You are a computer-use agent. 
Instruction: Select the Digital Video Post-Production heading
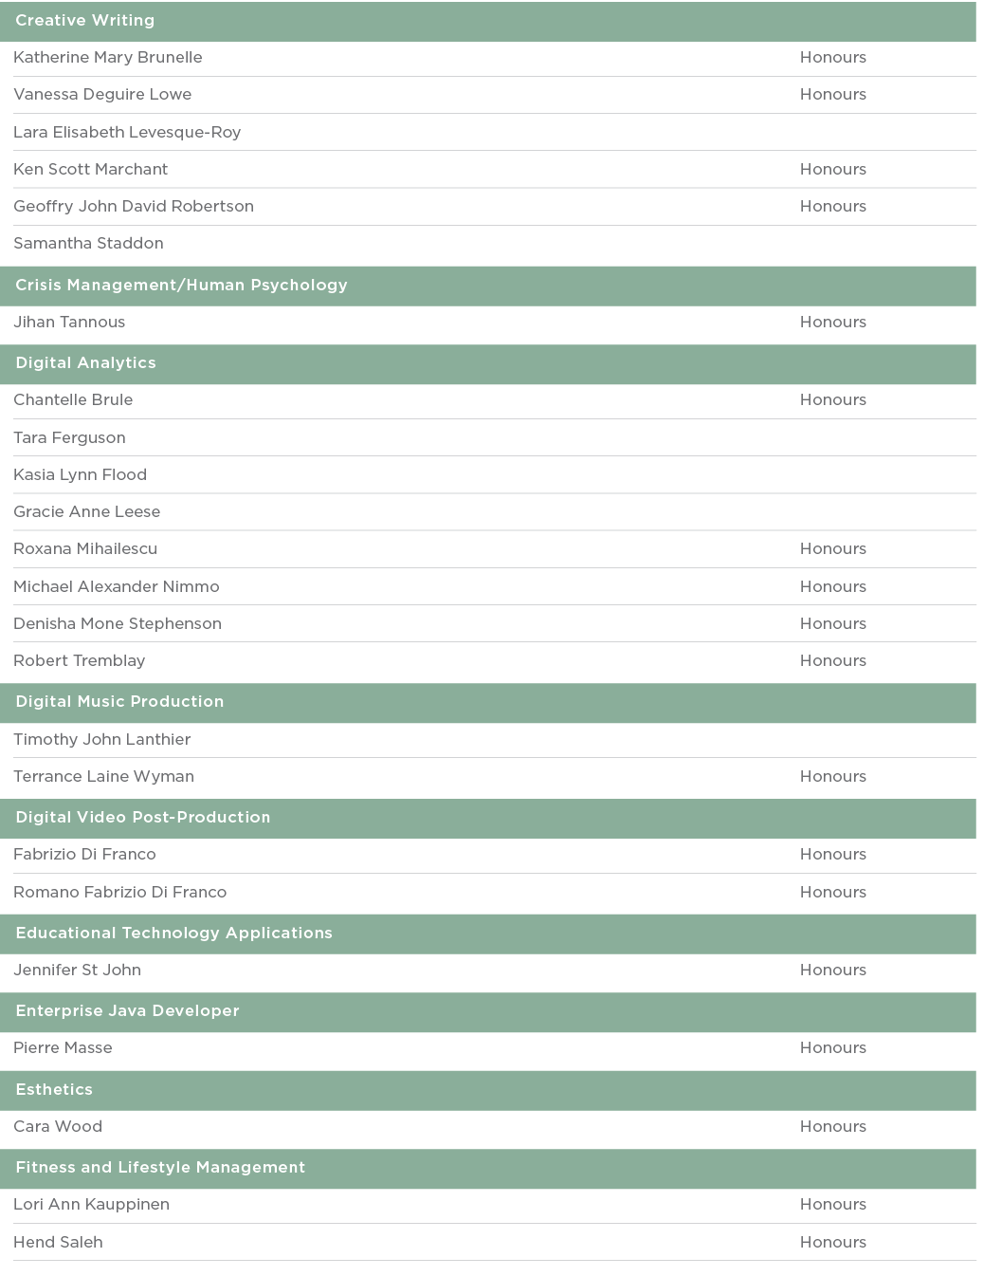[x=143, y=818]
